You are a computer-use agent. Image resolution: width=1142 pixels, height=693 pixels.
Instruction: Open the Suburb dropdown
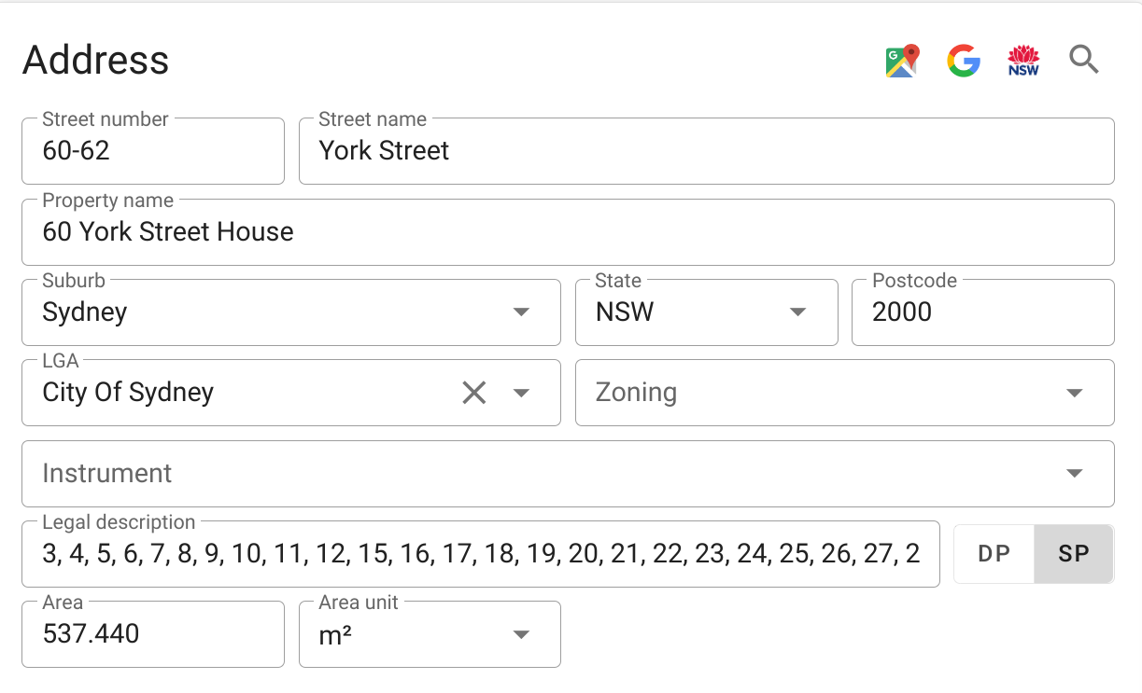520,312
